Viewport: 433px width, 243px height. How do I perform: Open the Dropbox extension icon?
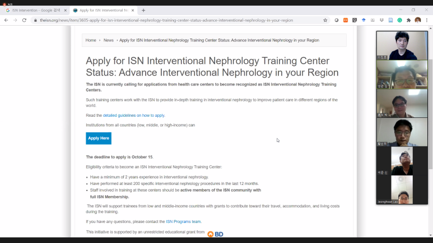[381, 20]
